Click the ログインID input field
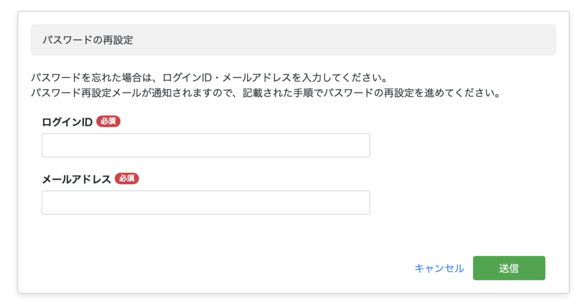587x307 pixels. (206, 145)
